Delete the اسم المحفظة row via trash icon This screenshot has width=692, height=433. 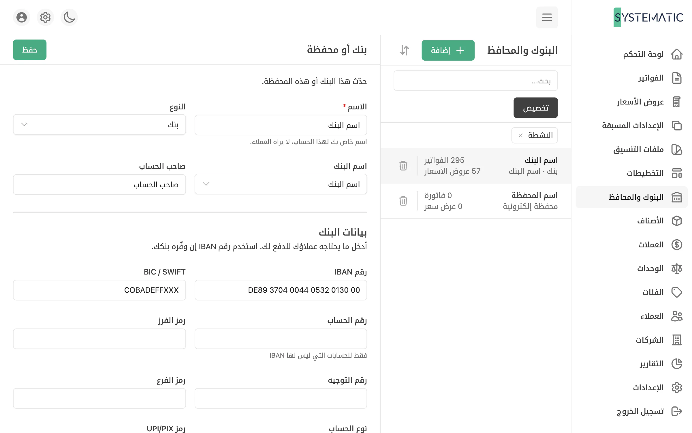[403, 201]
